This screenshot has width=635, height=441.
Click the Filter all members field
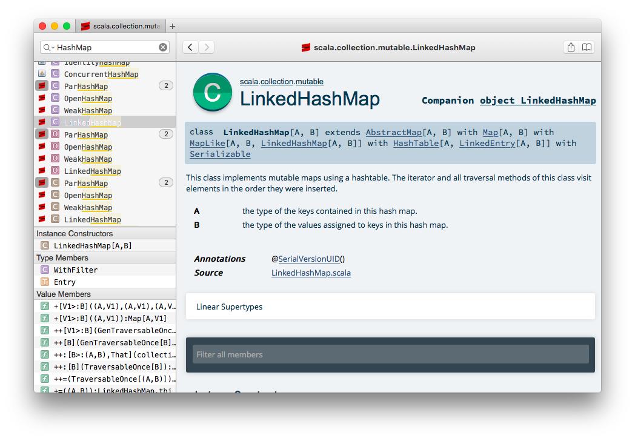click(x=390, y=354)
